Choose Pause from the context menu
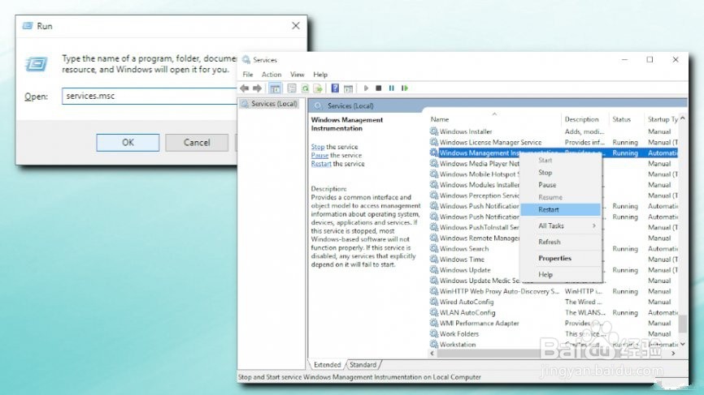704x395 pixels. pyautogui.click(x=560, y=184)
